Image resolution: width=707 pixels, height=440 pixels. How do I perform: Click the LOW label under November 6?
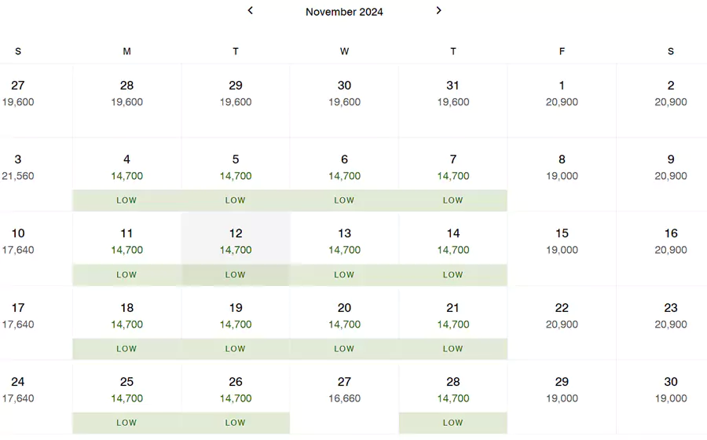pyautogui.click(x=344, y=200)
